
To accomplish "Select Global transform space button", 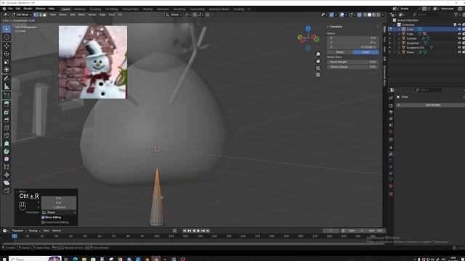I will coord(340,52).
